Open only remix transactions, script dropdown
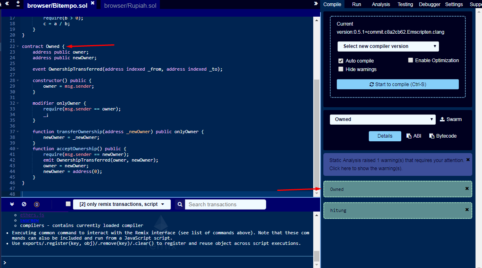This screenshot has height=268, width=482. point(122,204)
